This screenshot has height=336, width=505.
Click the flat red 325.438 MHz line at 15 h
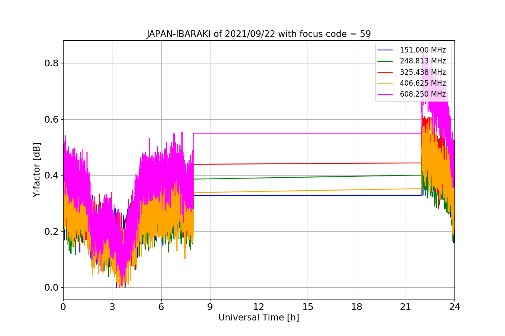click(308, 163)
